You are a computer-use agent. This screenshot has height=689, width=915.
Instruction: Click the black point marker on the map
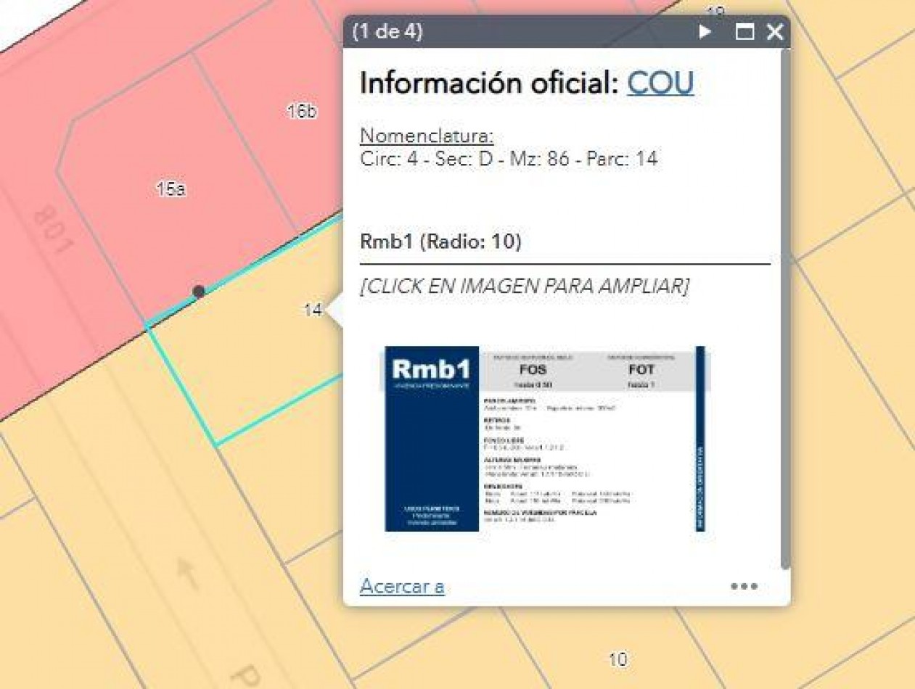[x=199, y=292]
